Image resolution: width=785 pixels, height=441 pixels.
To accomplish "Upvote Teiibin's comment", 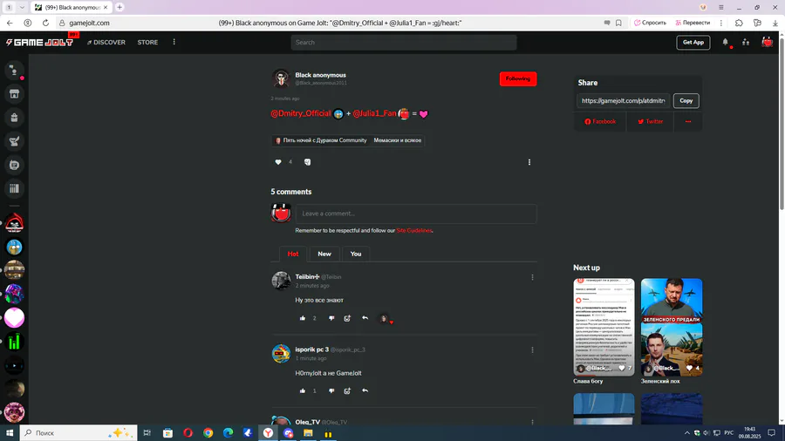I will coord(303,318).
